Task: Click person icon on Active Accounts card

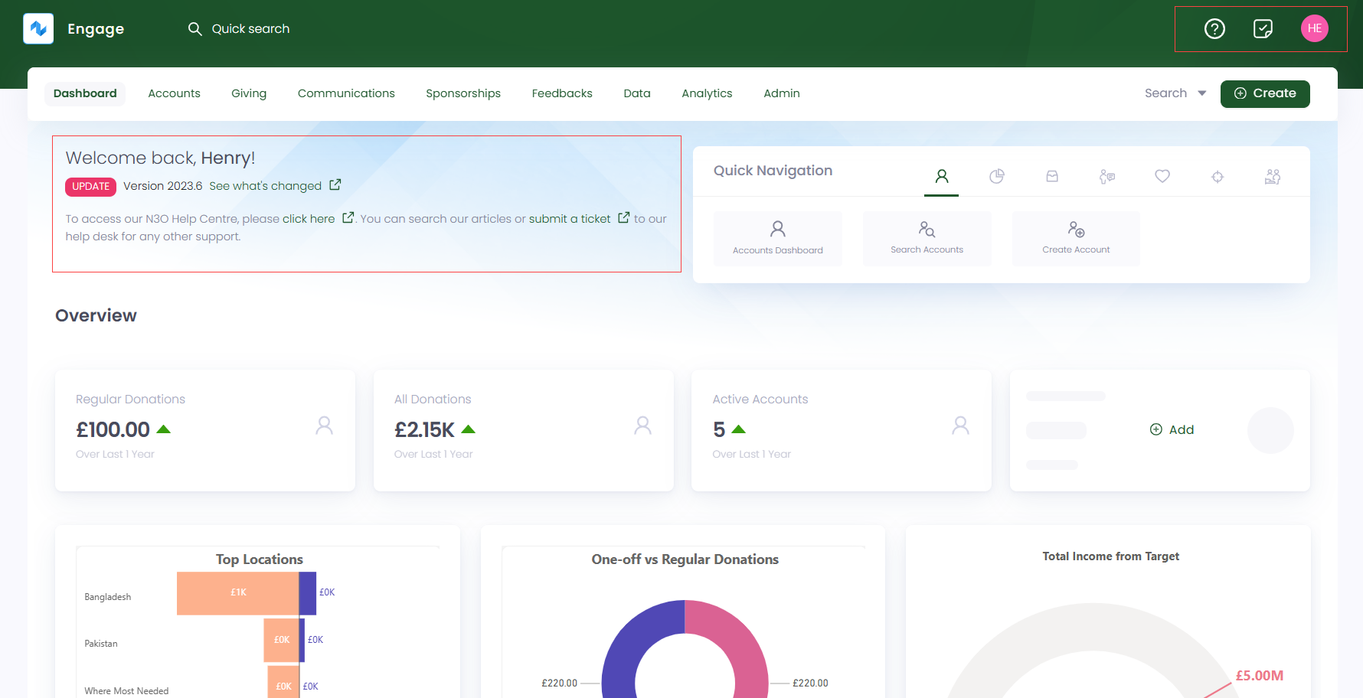Action: [x=960, y=426]
